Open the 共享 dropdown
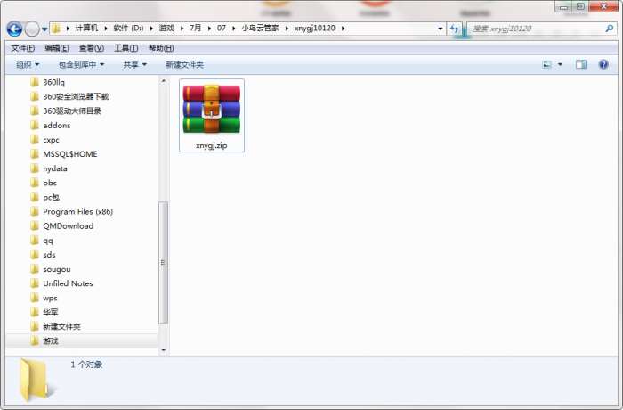The width and height of the screenshot is (623, 410). point(134,64)
